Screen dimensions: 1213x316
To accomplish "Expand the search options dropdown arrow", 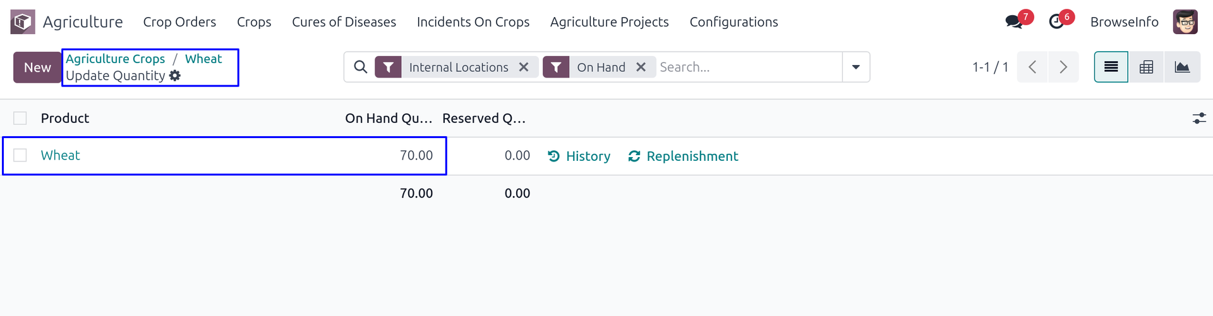I will [856, 67].
